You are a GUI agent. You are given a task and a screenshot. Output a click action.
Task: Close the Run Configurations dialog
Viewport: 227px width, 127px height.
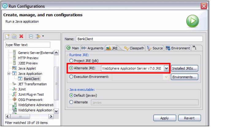click(x=204, y=6)
